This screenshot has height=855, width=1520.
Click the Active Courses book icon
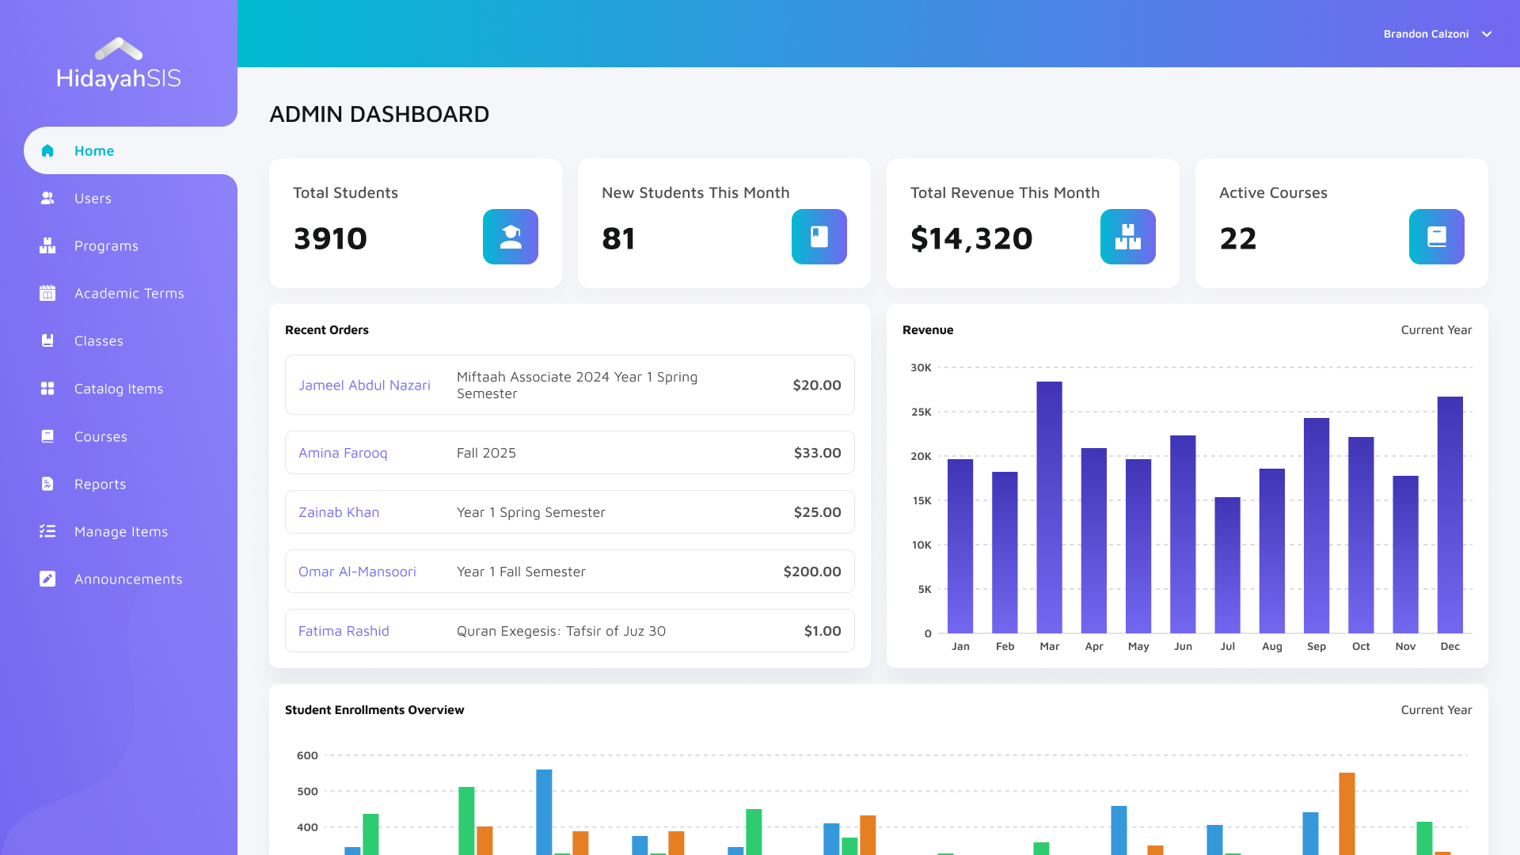pyautogui.click(x=1437, y=237)
